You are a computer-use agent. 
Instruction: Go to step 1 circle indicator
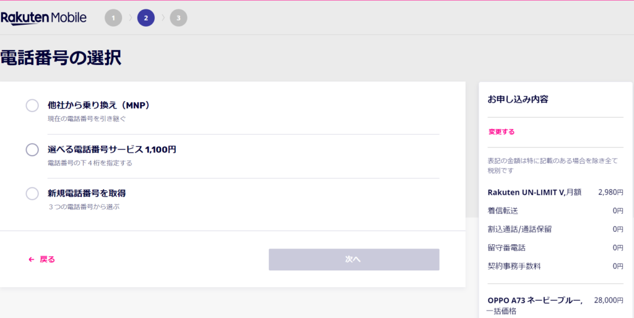coord(113,18)
